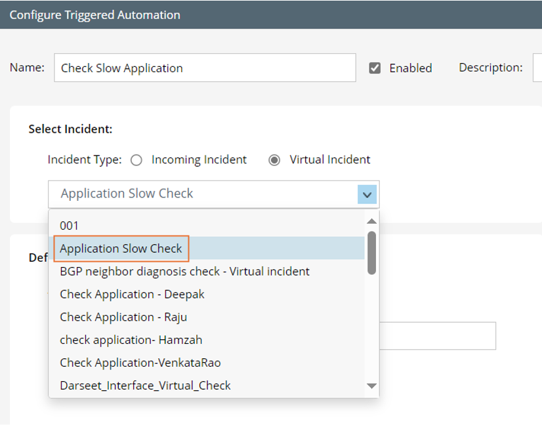
Task: Pick Check Application - Deepak option
Action: pos(132,294)
